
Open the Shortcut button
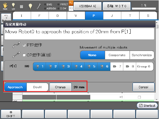(x=147, y=105)
